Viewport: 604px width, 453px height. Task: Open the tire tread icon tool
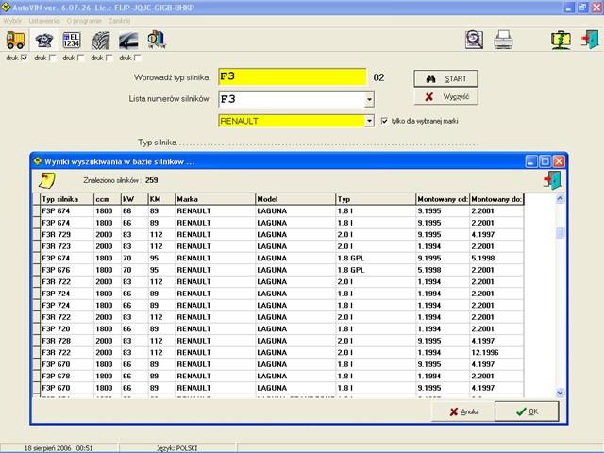click(x=100, y=40)
